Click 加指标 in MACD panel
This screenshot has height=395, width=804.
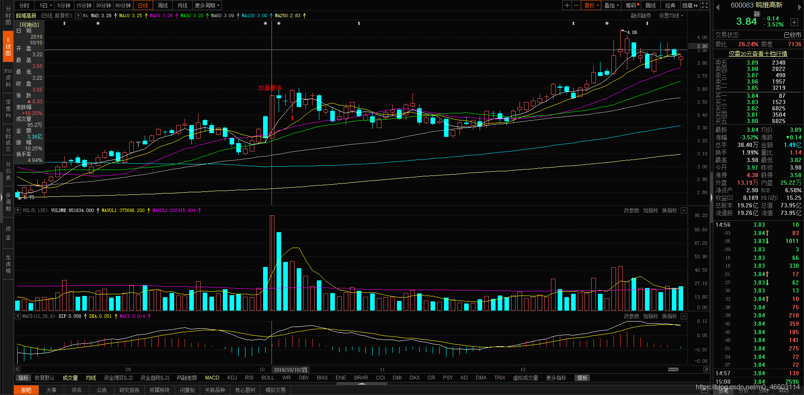[650, 316]
